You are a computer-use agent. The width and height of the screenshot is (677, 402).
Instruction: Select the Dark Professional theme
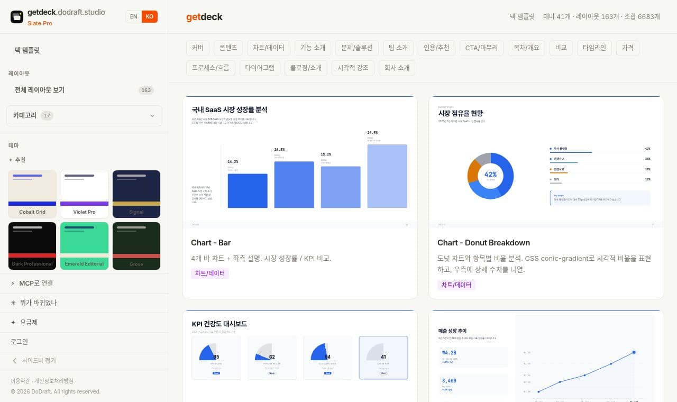[32, 246]
